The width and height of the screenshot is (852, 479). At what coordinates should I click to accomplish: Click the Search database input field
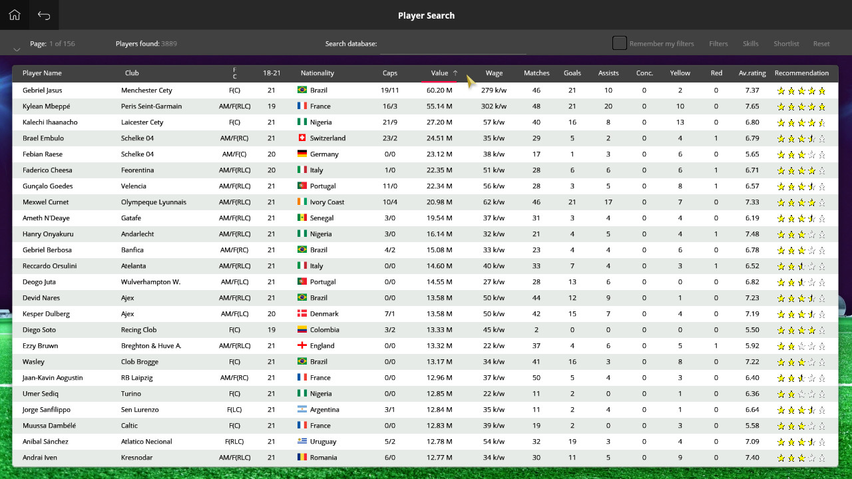(453, 47)
